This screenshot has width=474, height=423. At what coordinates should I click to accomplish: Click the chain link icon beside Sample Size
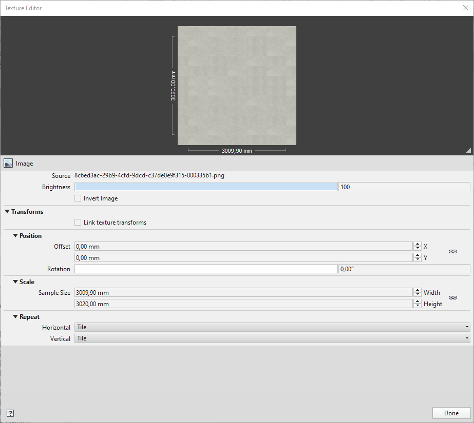pyautogui.click(x=452, y=297)
